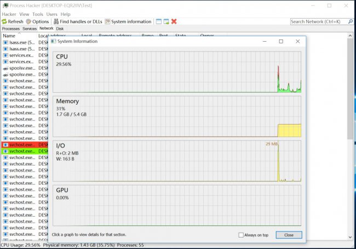Click the Search Network input field

tap(319, 21)
